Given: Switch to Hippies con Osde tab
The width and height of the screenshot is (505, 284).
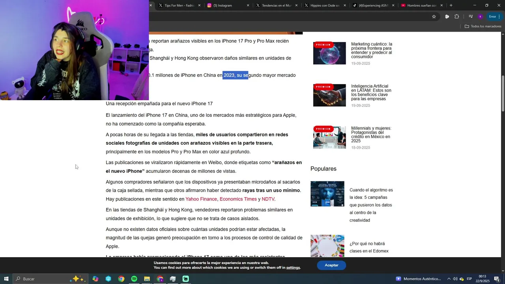Looking at the screenshot, I should pyautogui.click(x=325, y=6).
